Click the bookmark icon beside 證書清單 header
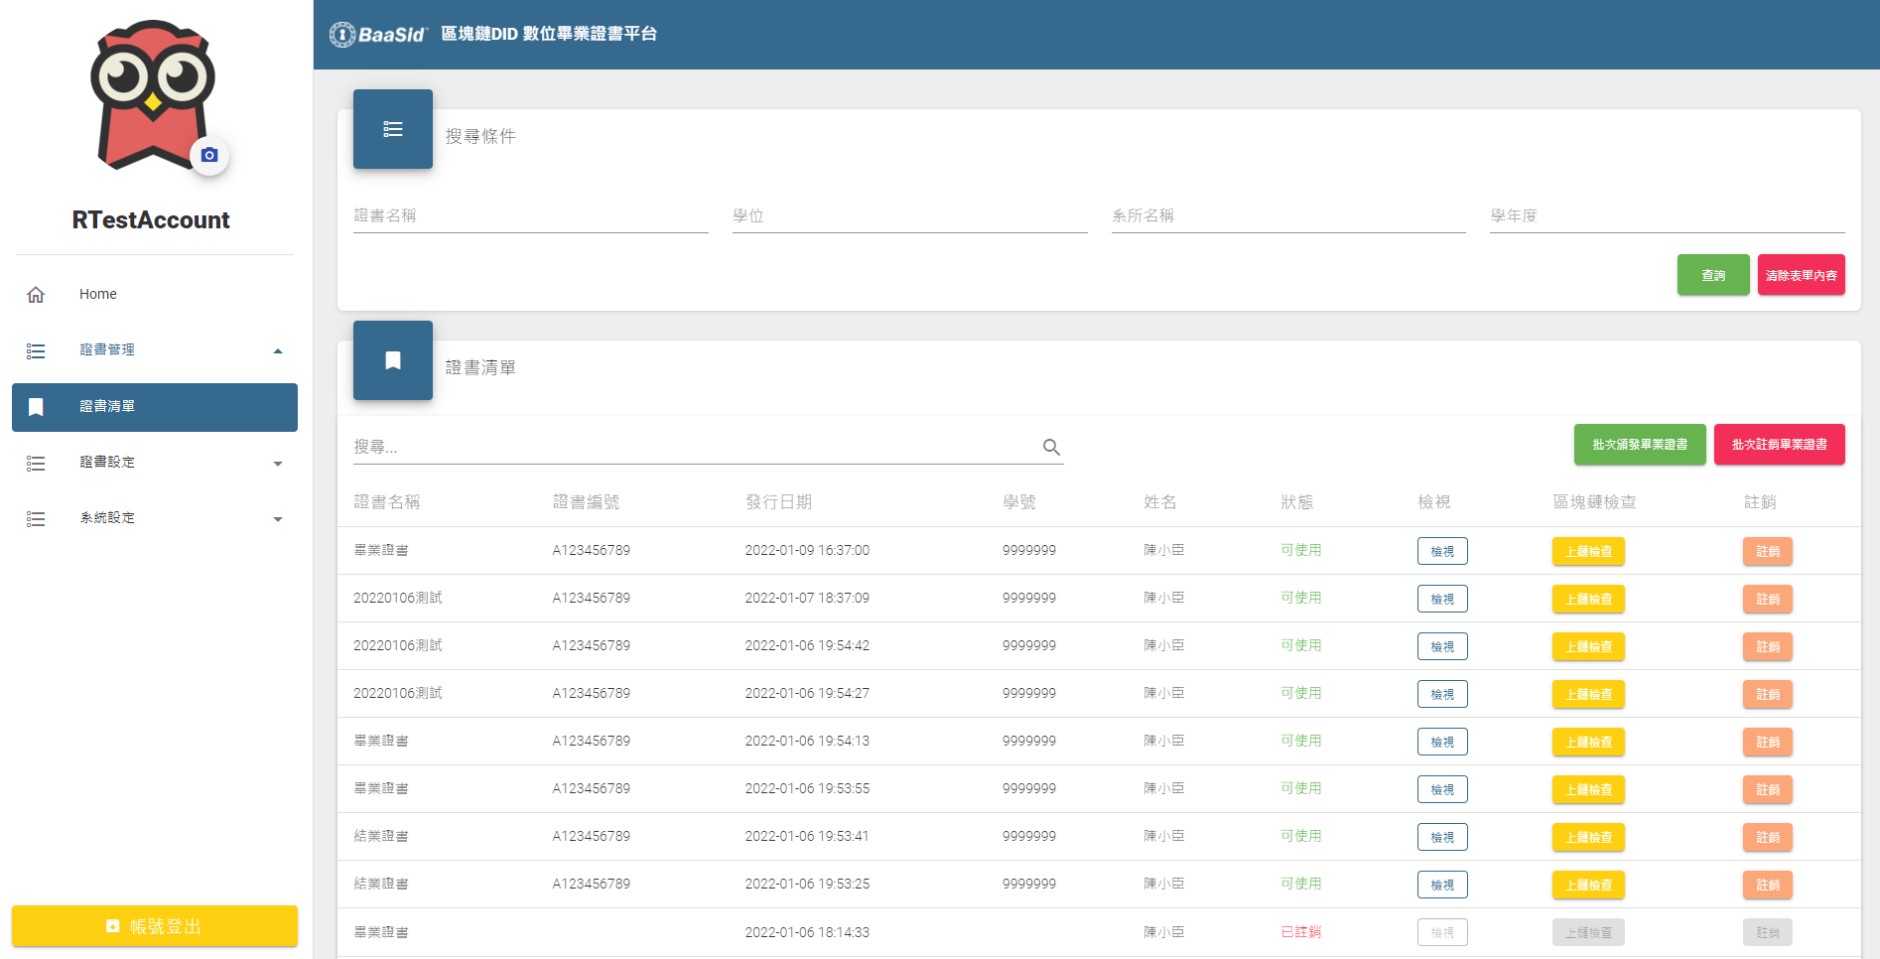1880x959 pixels. pyautogui.click(x=393, y=360)
